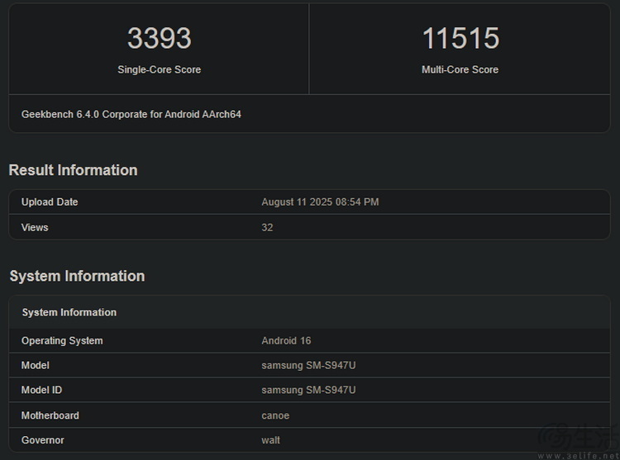Click the 3393 single-core score number

160,38
